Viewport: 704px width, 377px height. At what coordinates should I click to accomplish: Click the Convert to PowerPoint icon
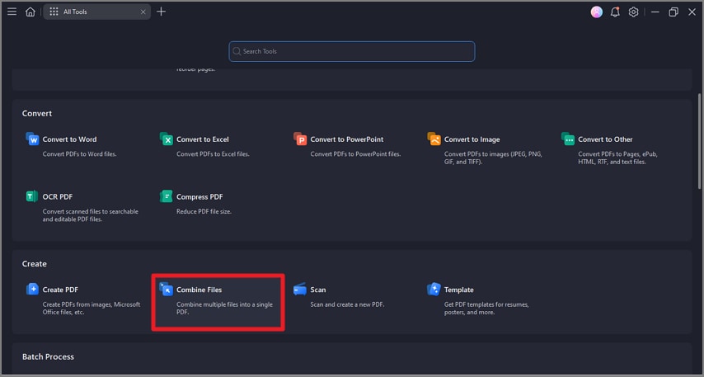coord(300,139)
